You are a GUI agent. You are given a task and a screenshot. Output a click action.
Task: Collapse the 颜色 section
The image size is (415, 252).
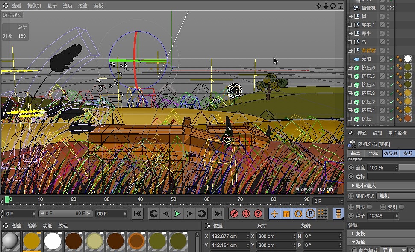click(x=353, y=242)
